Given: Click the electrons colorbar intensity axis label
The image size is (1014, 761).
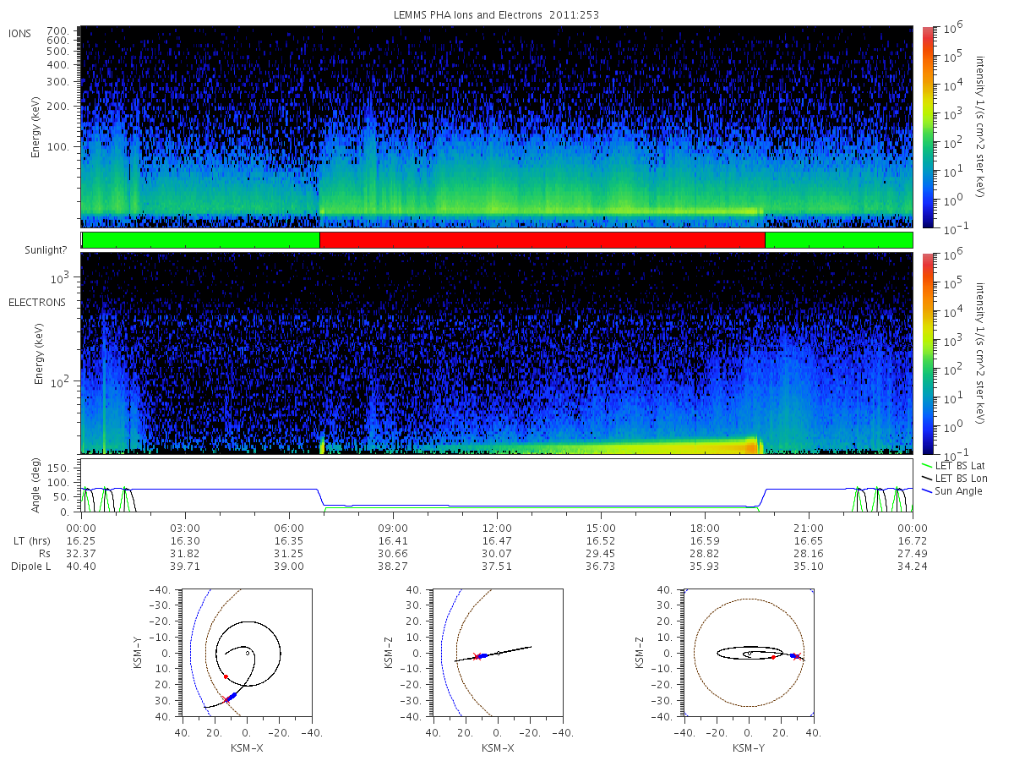Looking at the screenshot, I should (x=980, y=353).
